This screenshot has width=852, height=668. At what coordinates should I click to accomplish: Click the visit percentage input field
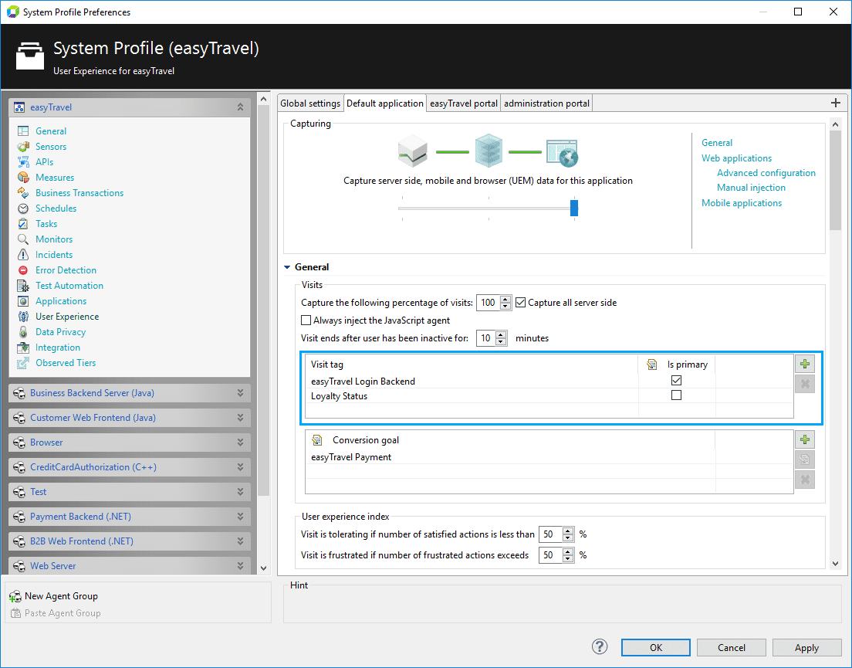coord(489,303)
